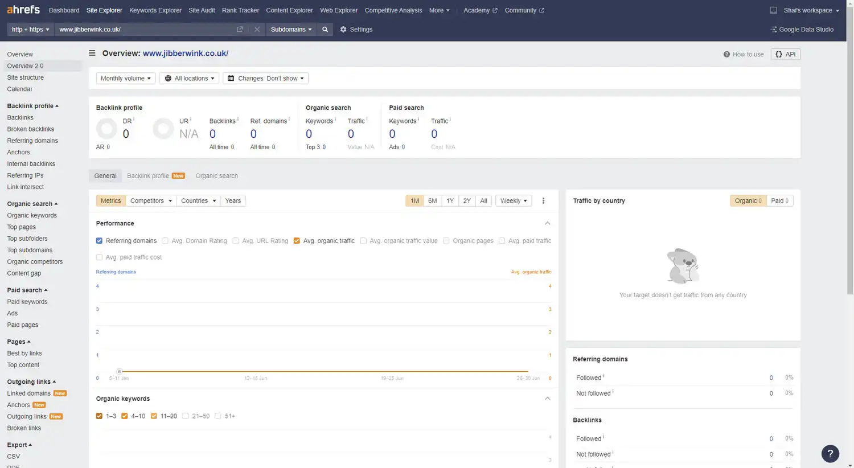Switch to Organic search tab
Viewport: 854px width, 468px height.
click(x=217, y=176)
